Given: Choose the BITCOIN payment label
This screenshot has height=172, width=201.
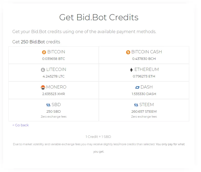Looking at the screenshot, I should click(56, 52).
